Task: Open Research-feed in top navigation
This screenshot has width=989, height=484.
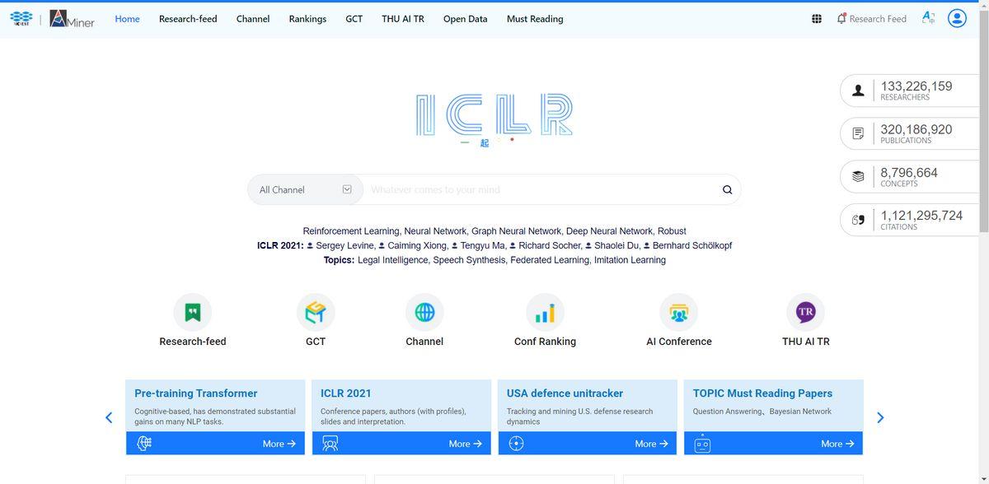Action: click(188, 19)
